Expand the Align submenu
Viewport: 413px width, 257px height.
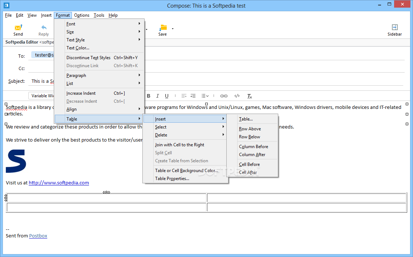[105, 109]
